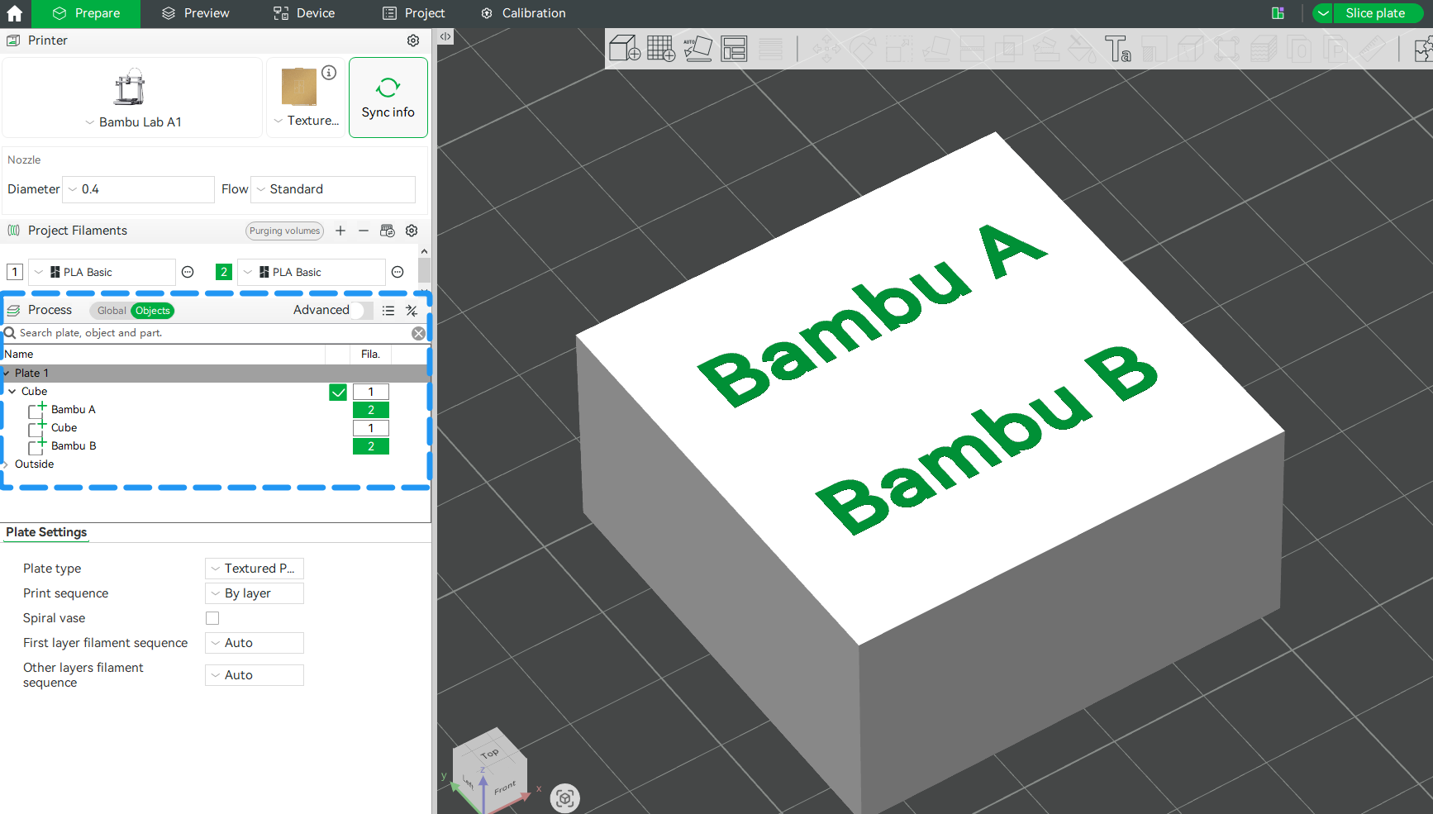Click the bed plate info icon
This screenshot has width=1433, height=814.
click(x=329, y=73)
